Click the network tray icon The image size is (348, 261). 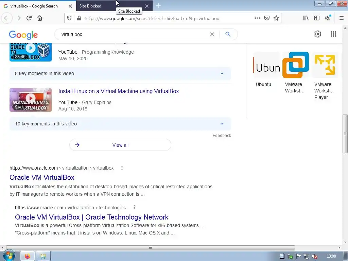[x=306, y=256]
